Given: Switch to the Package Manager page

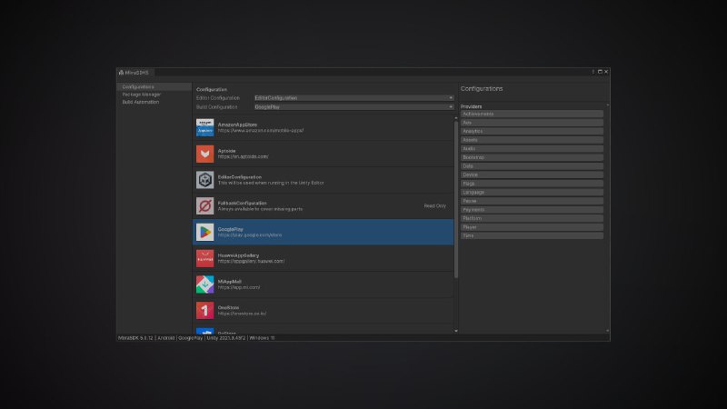Looking at the screenshot, I should point(142,95).
